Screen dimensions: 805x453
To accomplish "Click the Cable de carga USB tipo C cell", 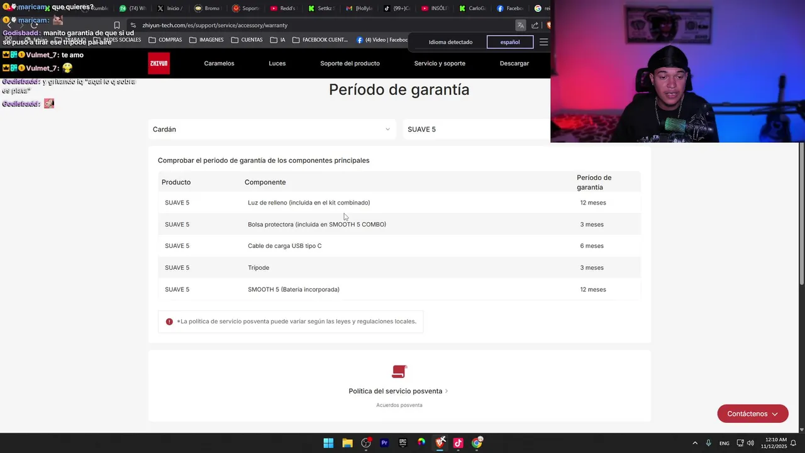I will 285,246.
